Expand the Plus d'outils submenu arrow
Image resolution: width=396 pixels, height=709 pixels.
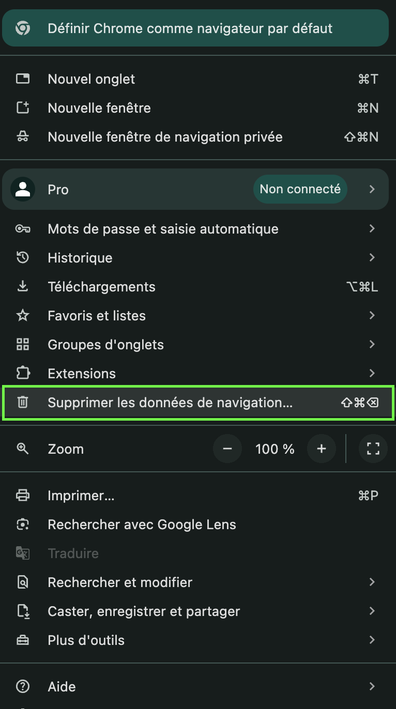click(372, 640)
